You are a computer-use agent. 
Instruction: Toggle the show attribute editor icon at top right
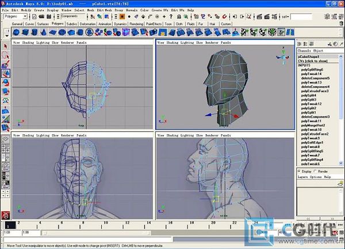pos(327,17)
